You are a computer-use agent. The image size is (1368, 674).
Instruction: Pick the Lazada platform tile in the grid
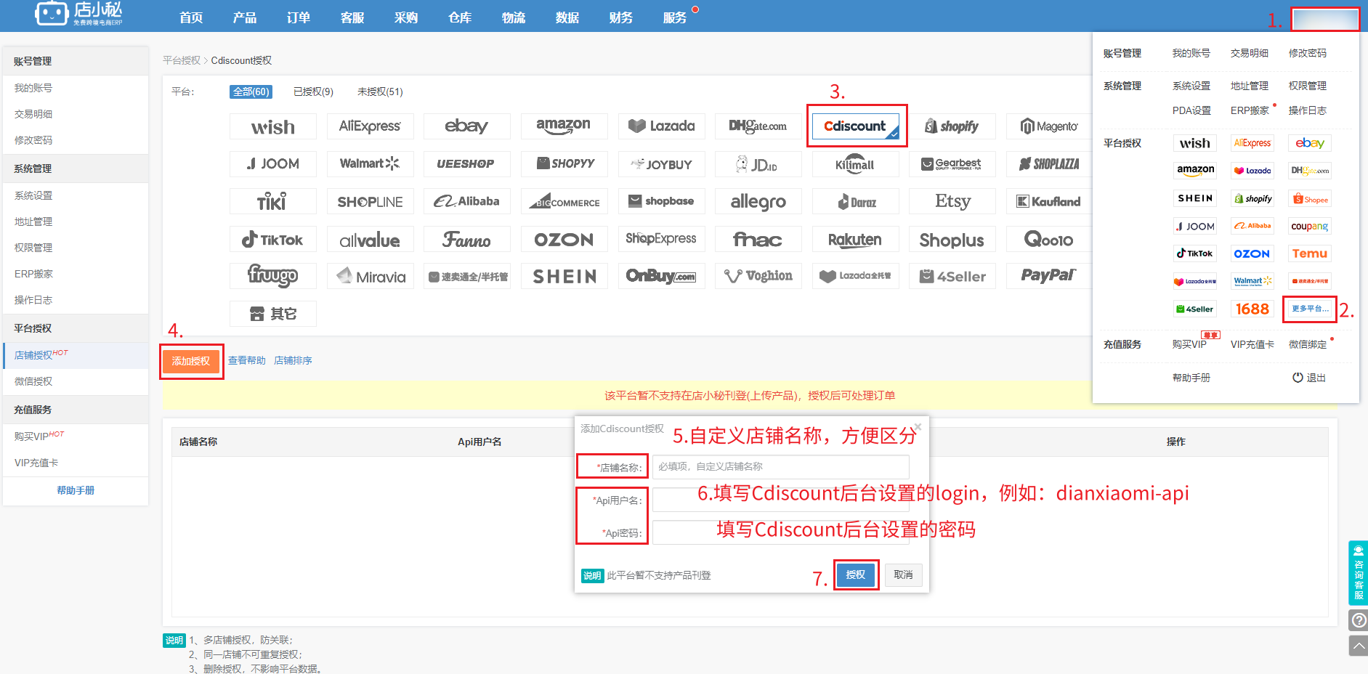tap(661, 126)
